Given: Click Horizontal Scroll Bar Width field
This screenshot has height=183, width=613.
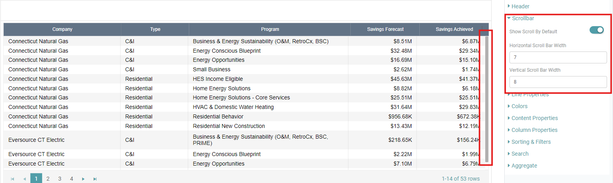Looking at the screenshot, I should click(x=558, y=57).
